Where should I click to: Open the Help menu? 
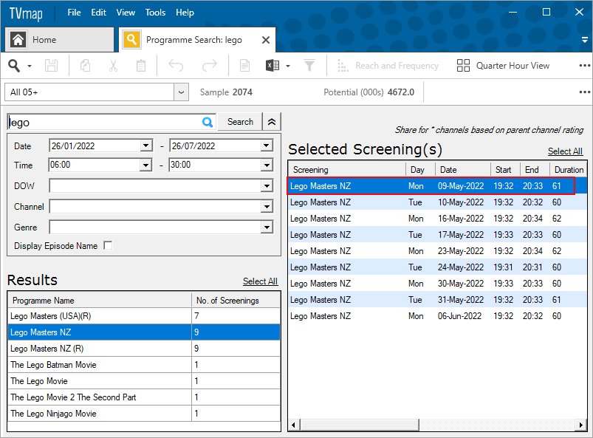[x=185, y=13]
